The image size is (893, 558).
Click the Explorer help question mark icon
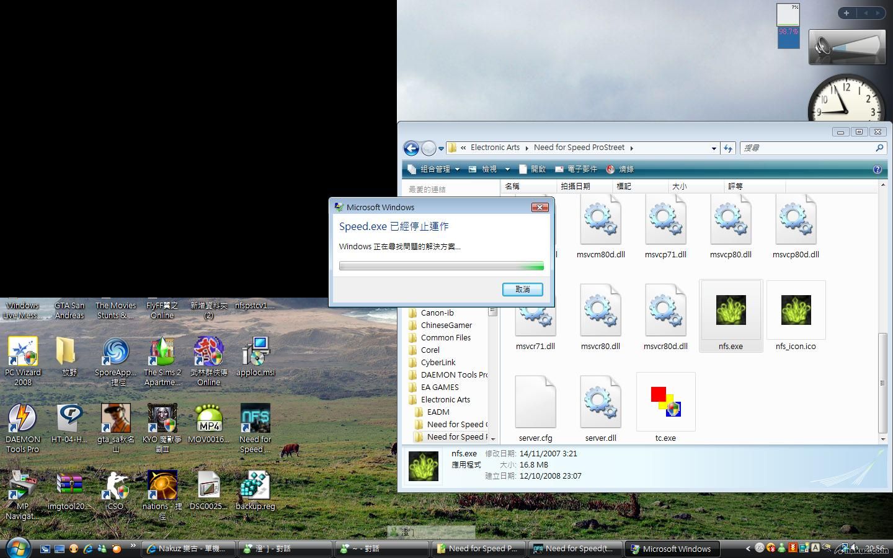coord(877,169)
